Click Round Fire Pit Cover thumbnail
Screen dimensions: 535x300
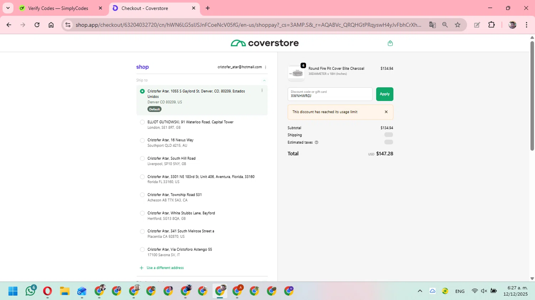(296, 73)
